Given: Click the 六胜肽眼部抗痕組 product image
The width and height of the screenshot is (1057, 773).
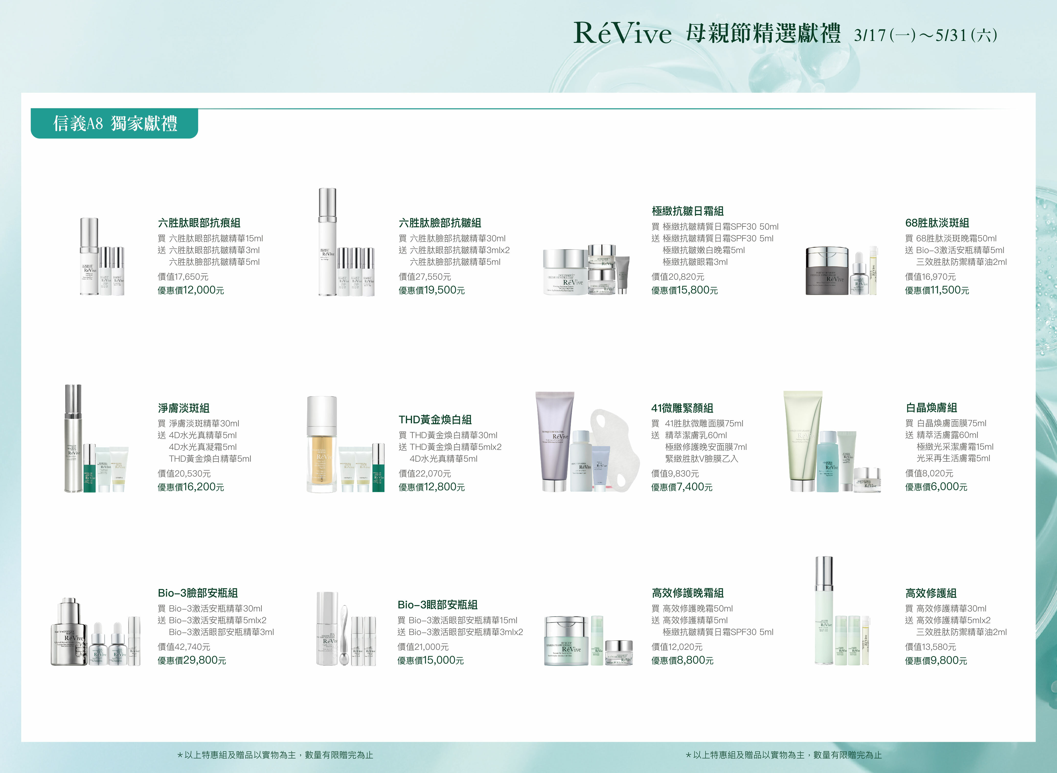Looking at the screenshot, I should [102, 256].
